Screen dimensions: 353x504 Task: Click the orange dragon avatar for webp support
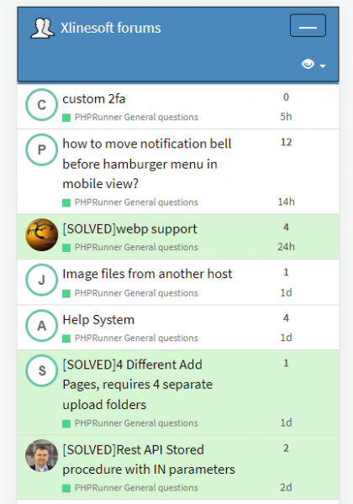pyautogui.click(x=41, y=234)
